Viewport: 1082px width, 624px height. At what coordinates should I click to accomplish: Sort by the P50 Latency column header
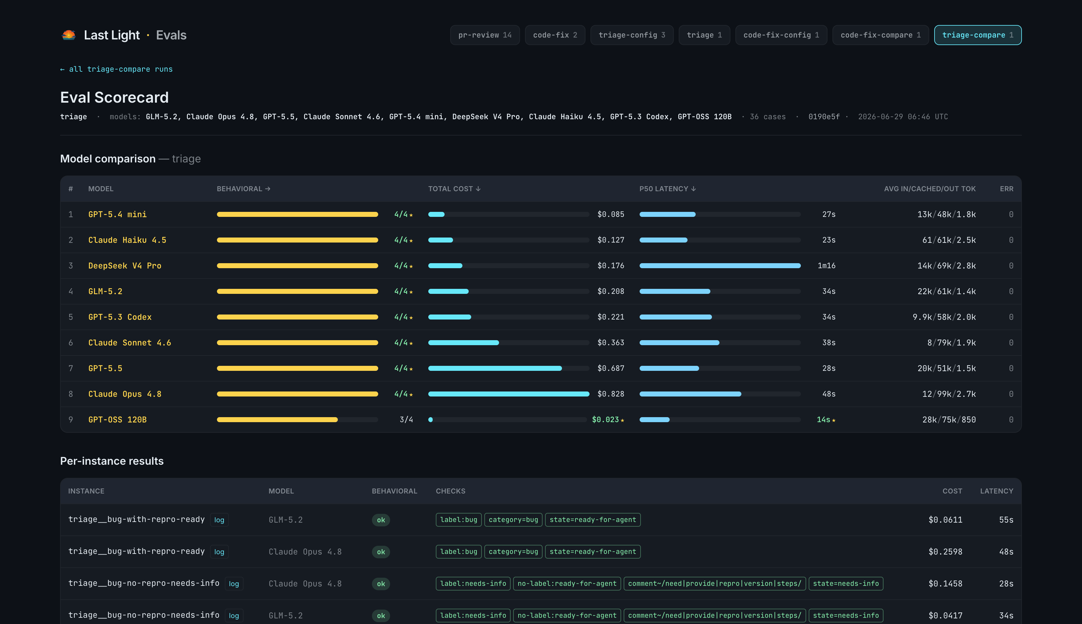click(x=667, y=189)
